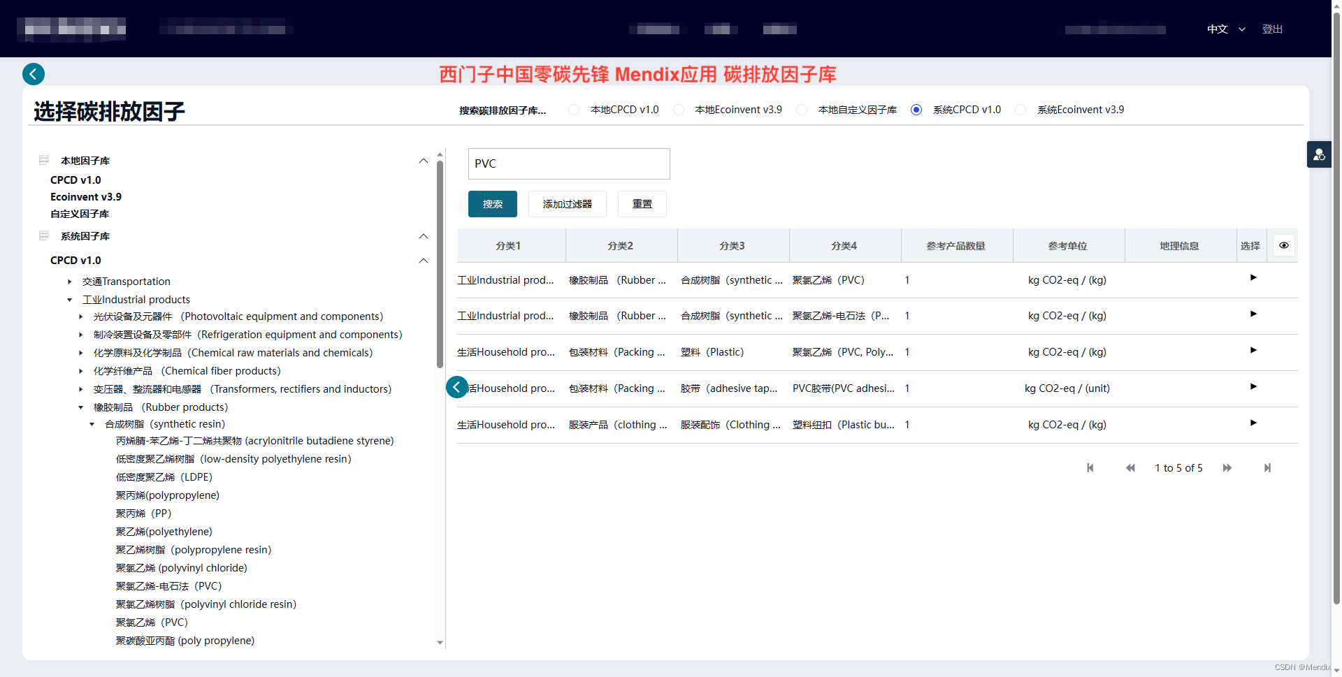
Task: Click the list icon beside 系统因子库
Action: pyautogui.click(x=44, y=235)
